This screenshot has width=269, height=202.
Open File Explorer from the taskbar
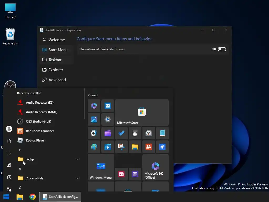(x=19, y=197)
